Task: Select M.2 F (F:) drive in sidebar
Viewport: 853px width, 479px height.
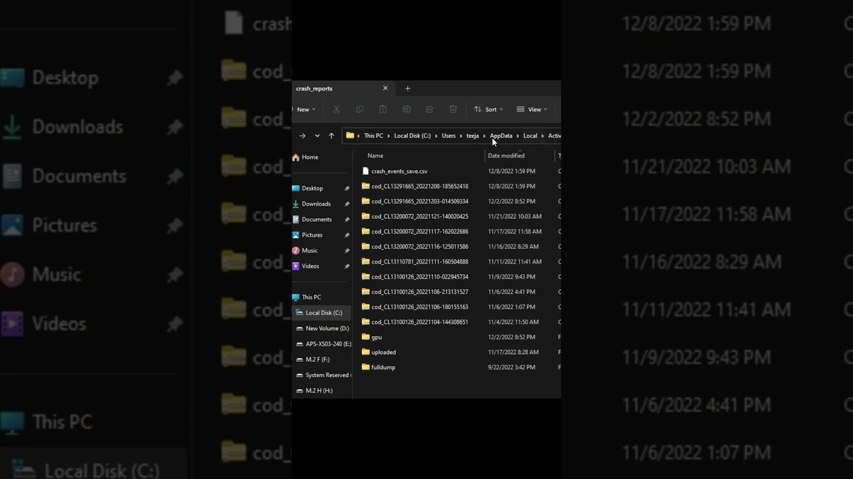Action: tap(317, 359)
